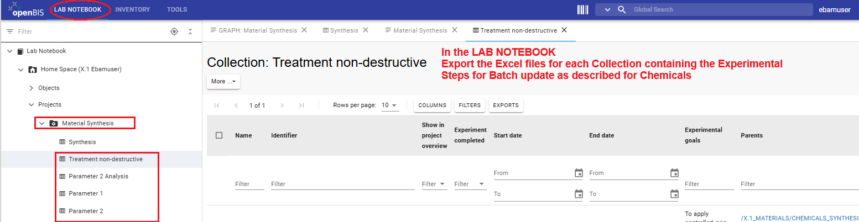
Task: Open the TOOLS menu
Action: [177, 9]
